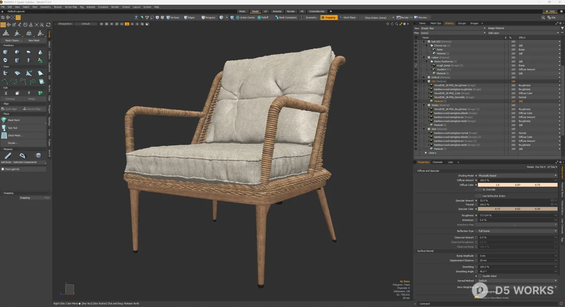Screen dimensions: 565x307
Task: Toggle visibility of dark material row
Action: click(x=415, y=129)
